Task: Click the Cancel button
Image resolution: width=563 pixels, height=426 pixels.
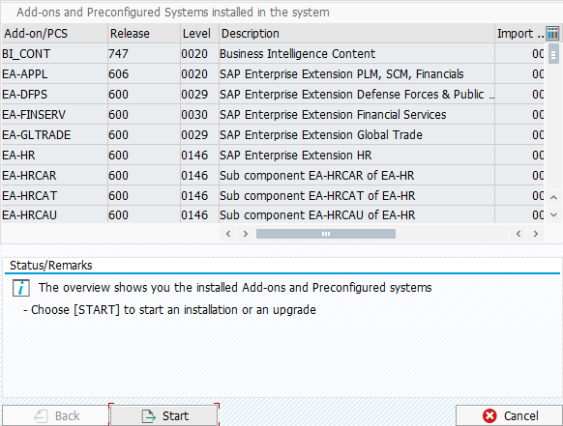Action: [509, 415]
